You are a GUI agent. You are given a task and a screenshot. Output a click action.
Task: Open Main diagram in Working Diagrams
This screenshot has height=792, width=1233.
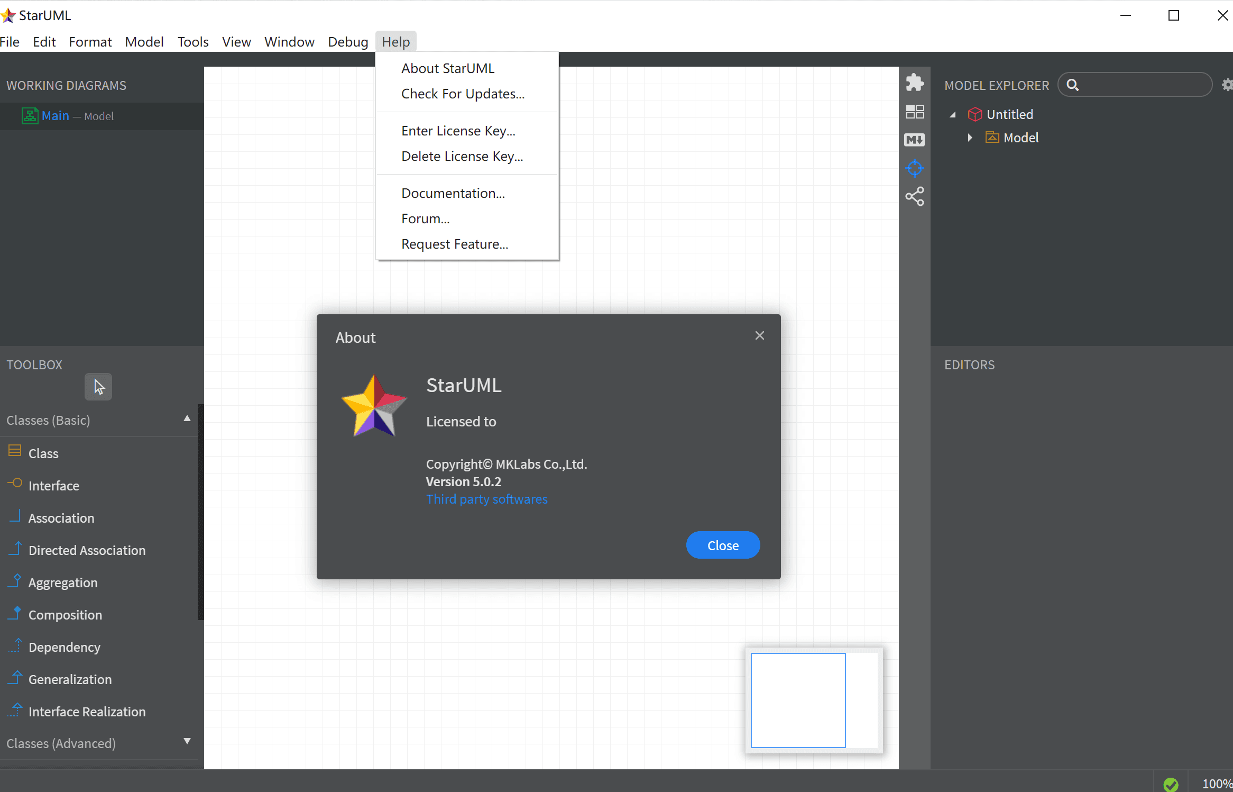tap(102, 116)
